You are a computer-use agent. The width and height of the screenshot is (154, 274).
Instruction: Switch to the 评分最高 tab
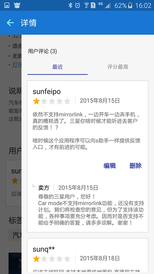[x=118, y=67]
